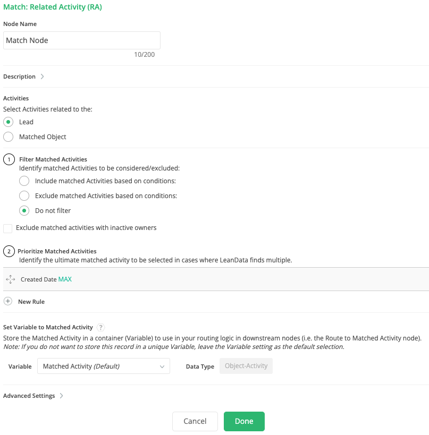Click the help question mark icon
The image size is (429, 435).
coord(101,327)
